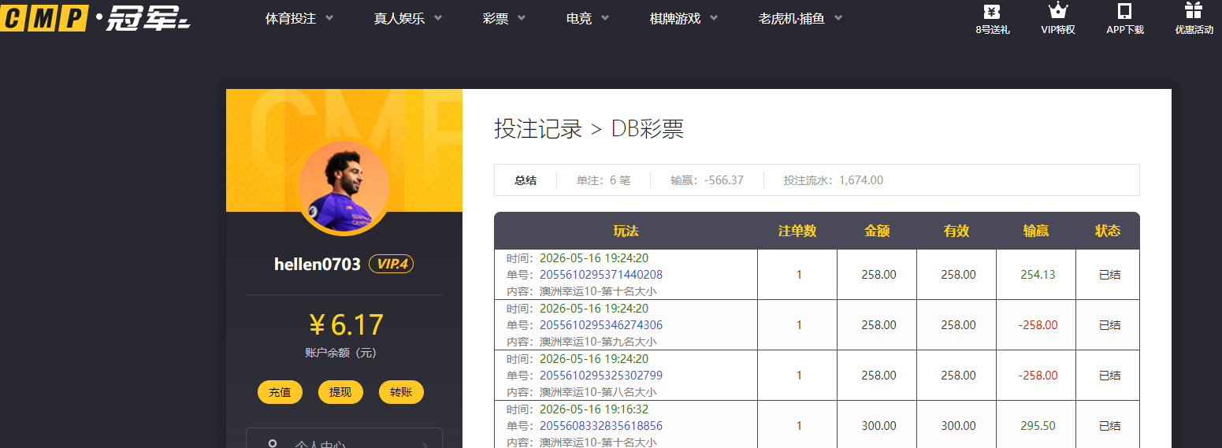The width and height of the screenshot is (1222, 448).
Task: Click the username hellen0703
Action: coord(318,265)
